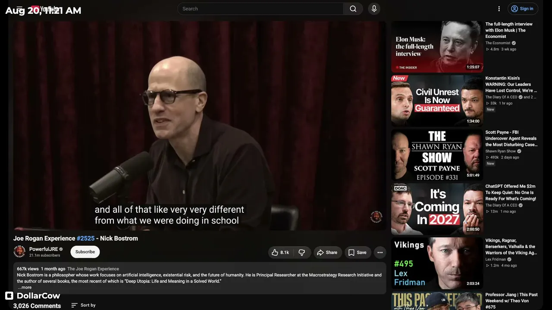Click the "4.8m 3 wk ago" stats line
This screenshot has width=552, height=310.
pos(501,49)
